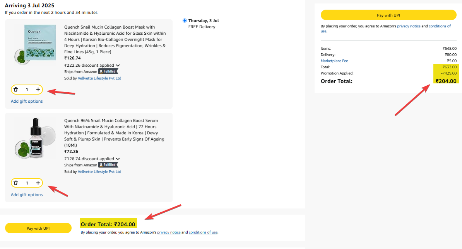
Task: Click the Promotion Applied amount -₹429.00
Action: coord(449,73)
